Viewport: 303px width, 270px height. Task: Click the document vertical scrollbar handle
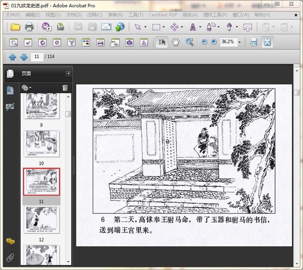(x=296, y=93)
